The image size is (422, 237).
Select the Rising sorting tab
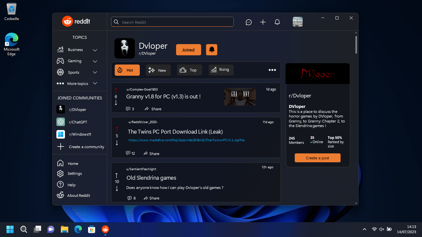[221, 70]
